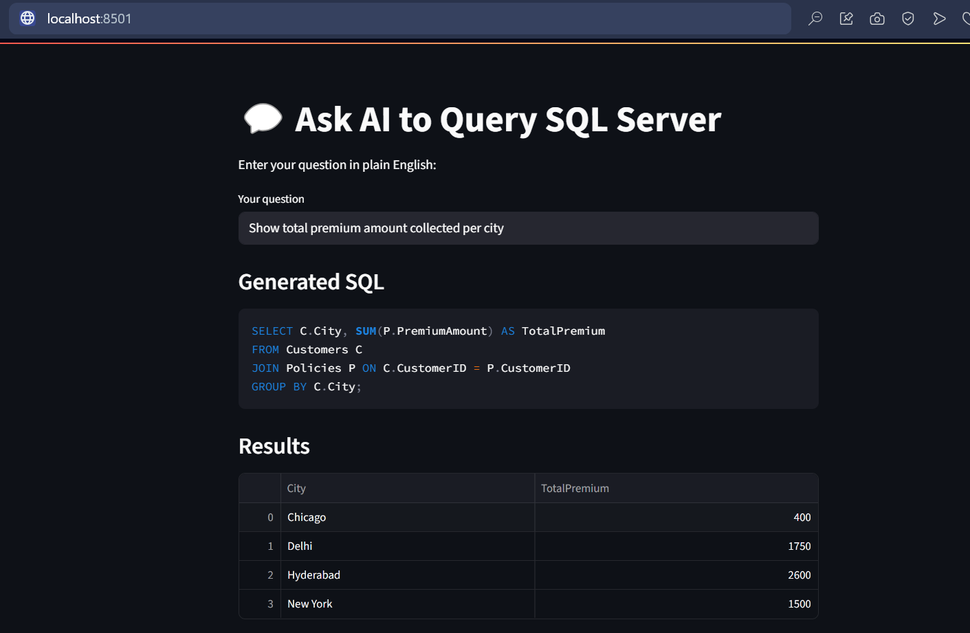Click the zoom out magnifier icon

click(815, 19)
